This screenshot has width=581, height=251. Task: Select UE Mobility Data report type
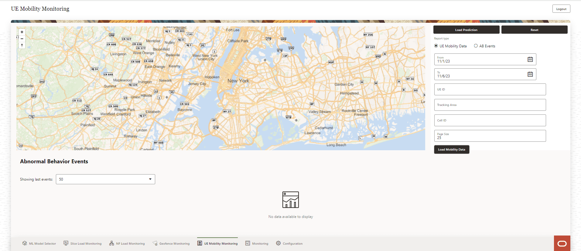[x=436, y=46]
